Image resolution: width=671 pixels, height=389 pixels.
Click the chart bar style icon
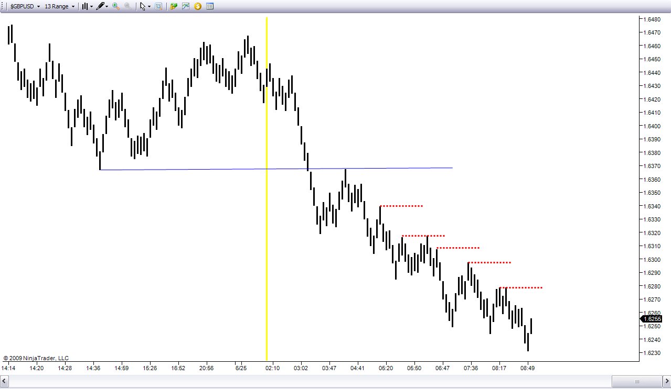pyautogui.click(x=84, y=7)
